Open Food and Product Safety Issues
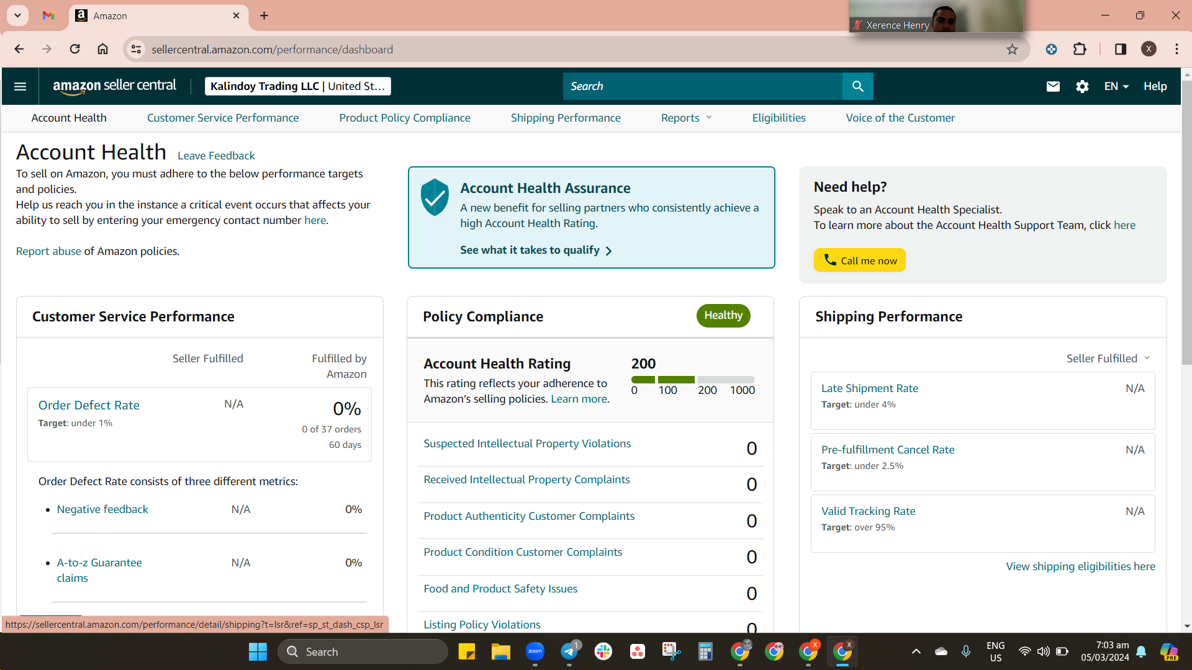Screen dimensions: 1192x670 pos(500,589)
